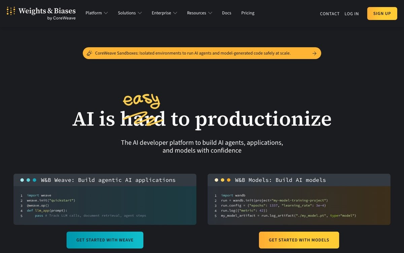The width and height of the screenshot is (404, 253).
Task: Click the arrow icon on announcement banner
Action: (314, 53)
